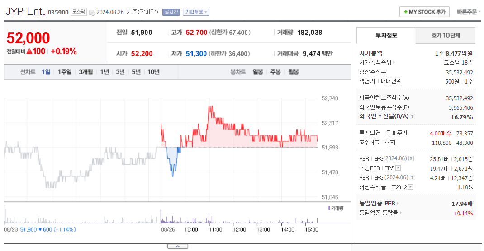Open help icon next to 추정PER EPS
The height and width of the screenshot is (251, 484).
(x=398, y=168)
